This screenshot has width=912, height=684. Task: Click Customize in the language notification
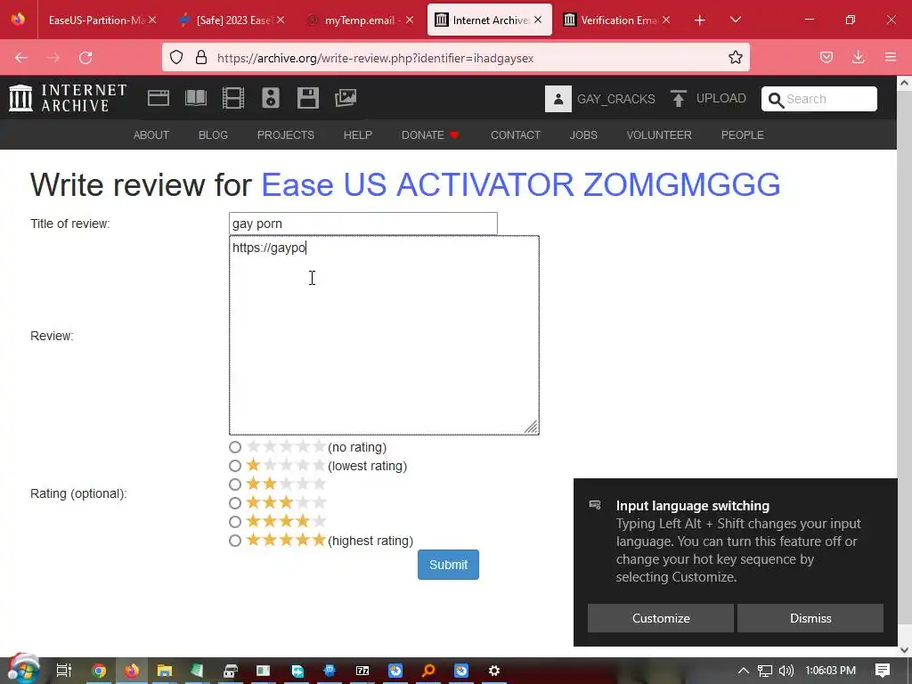coord(661,618)
